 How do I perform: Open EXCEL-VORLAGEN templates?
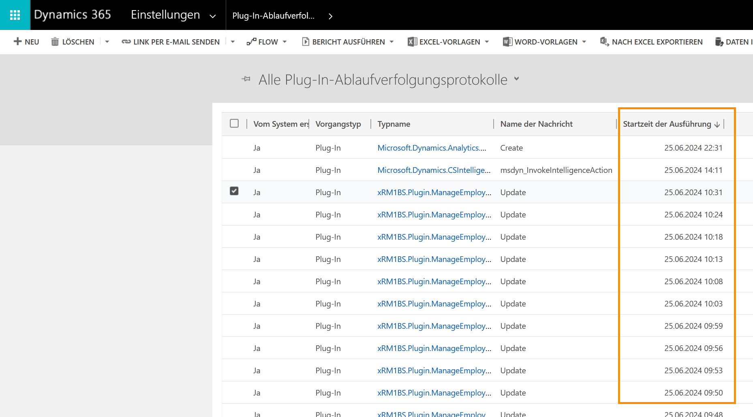[448, 42]
